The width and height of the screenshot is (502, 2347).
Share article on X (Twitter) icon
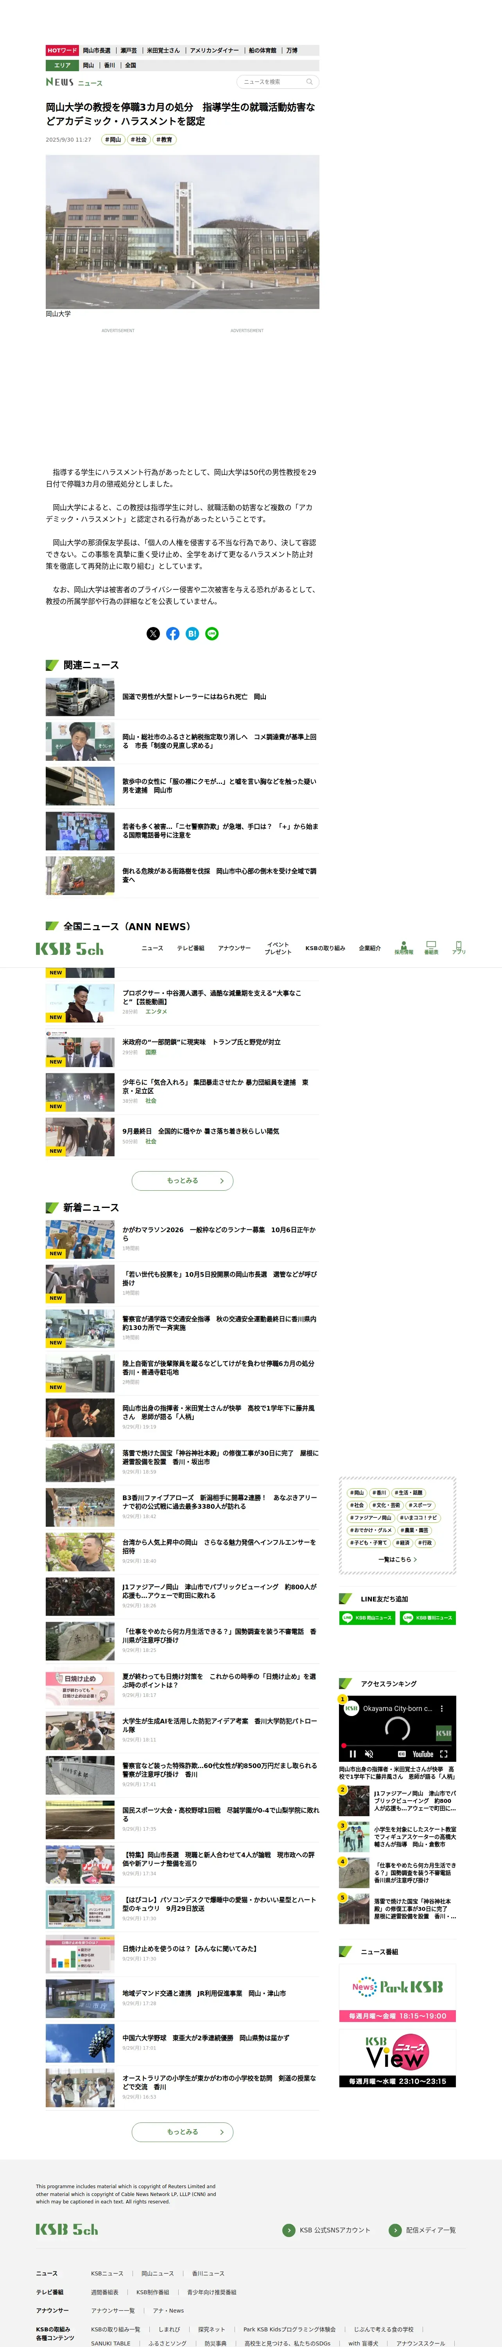tap(153, 633)
